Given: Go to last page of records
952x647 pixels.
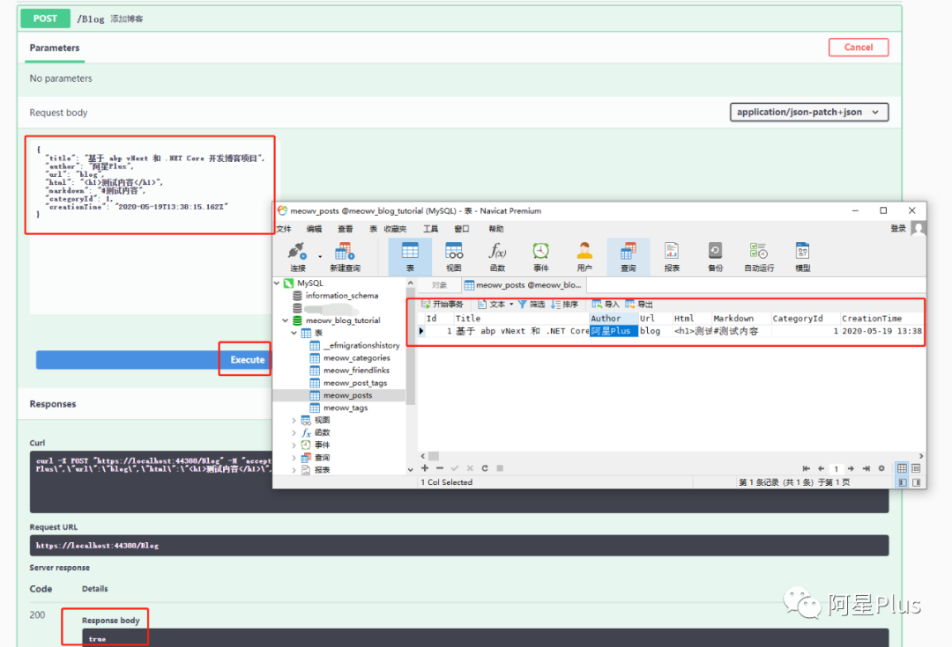Looking at the screenshot, I should 866,468.
